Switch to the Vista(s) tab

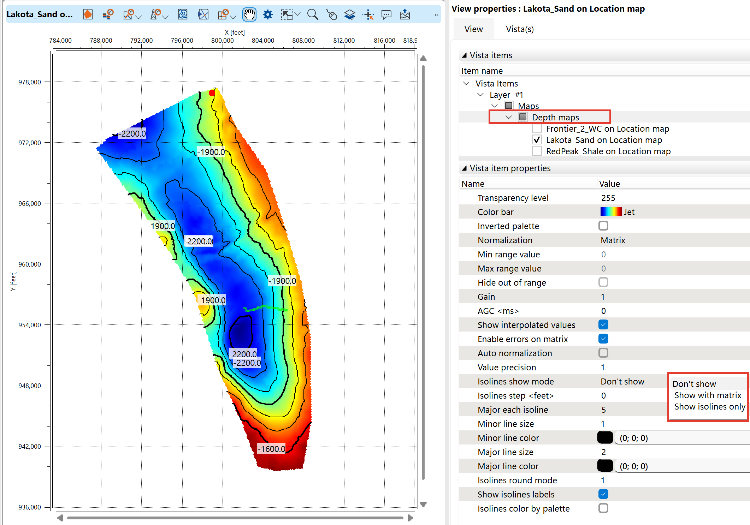pos(520,29)
